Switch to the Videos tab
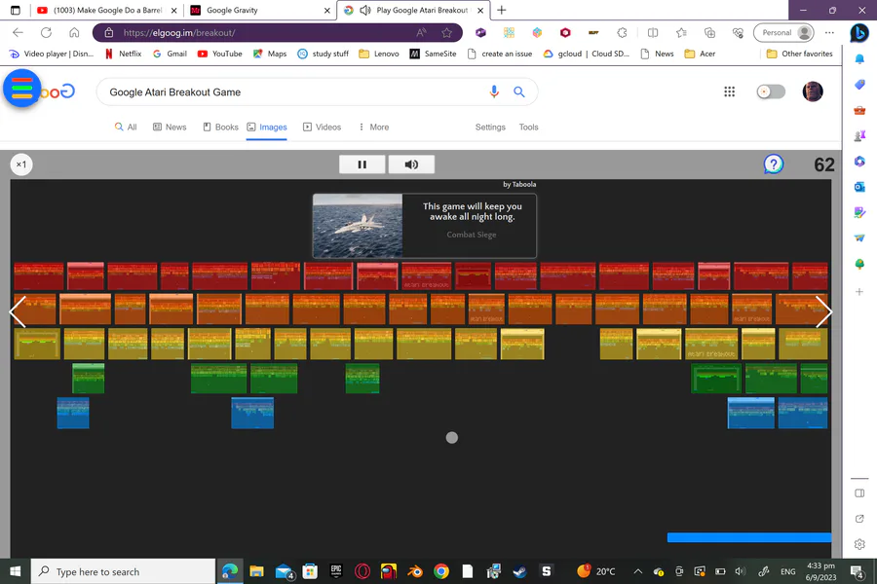 coord(323,127)
